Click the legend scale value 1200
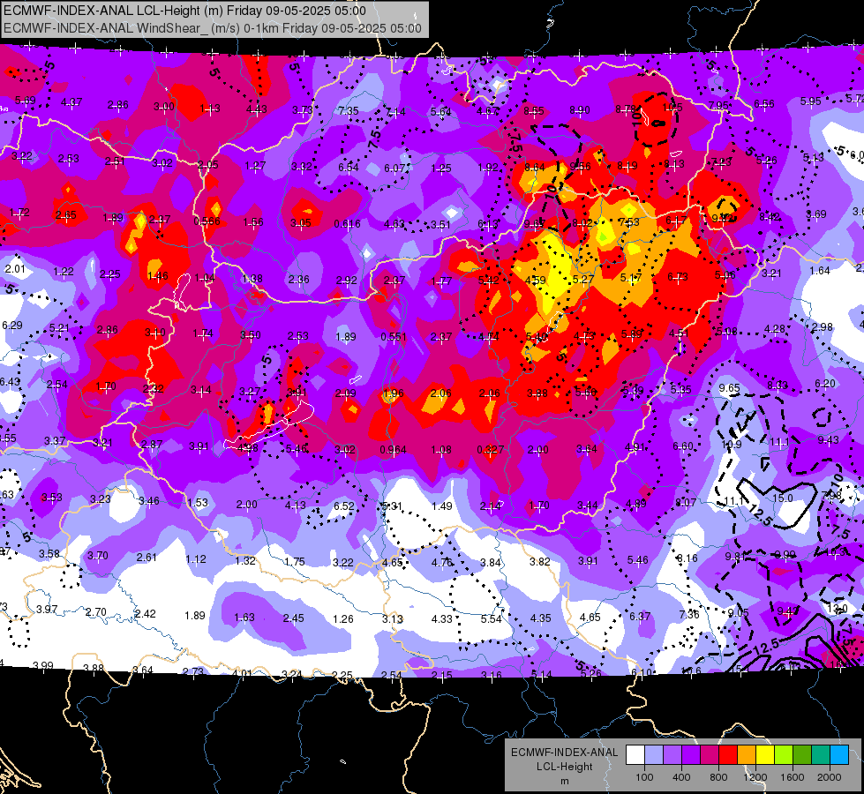The height and width of the screenshot is (794, 864). [755, 777]
